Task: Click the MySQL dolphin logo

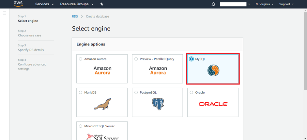Action: click(x=213, y=70)
